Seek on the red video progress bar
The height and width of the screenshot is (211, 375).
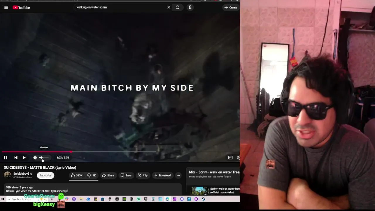[37, 152]
